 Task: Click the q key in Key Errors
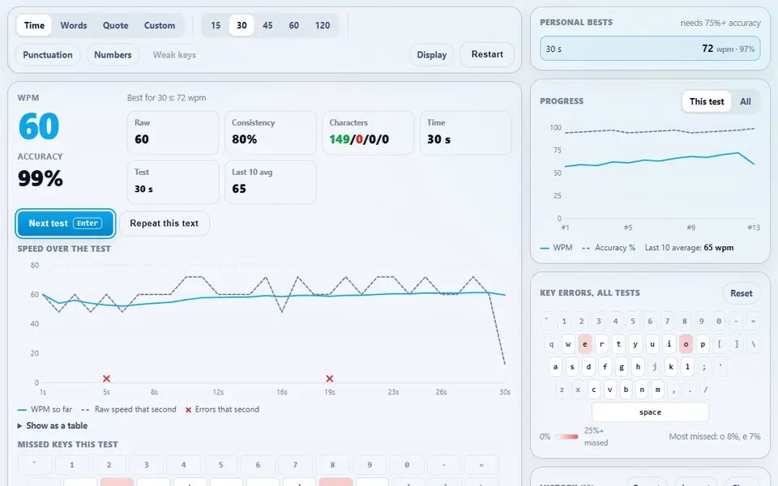(551, 343)
